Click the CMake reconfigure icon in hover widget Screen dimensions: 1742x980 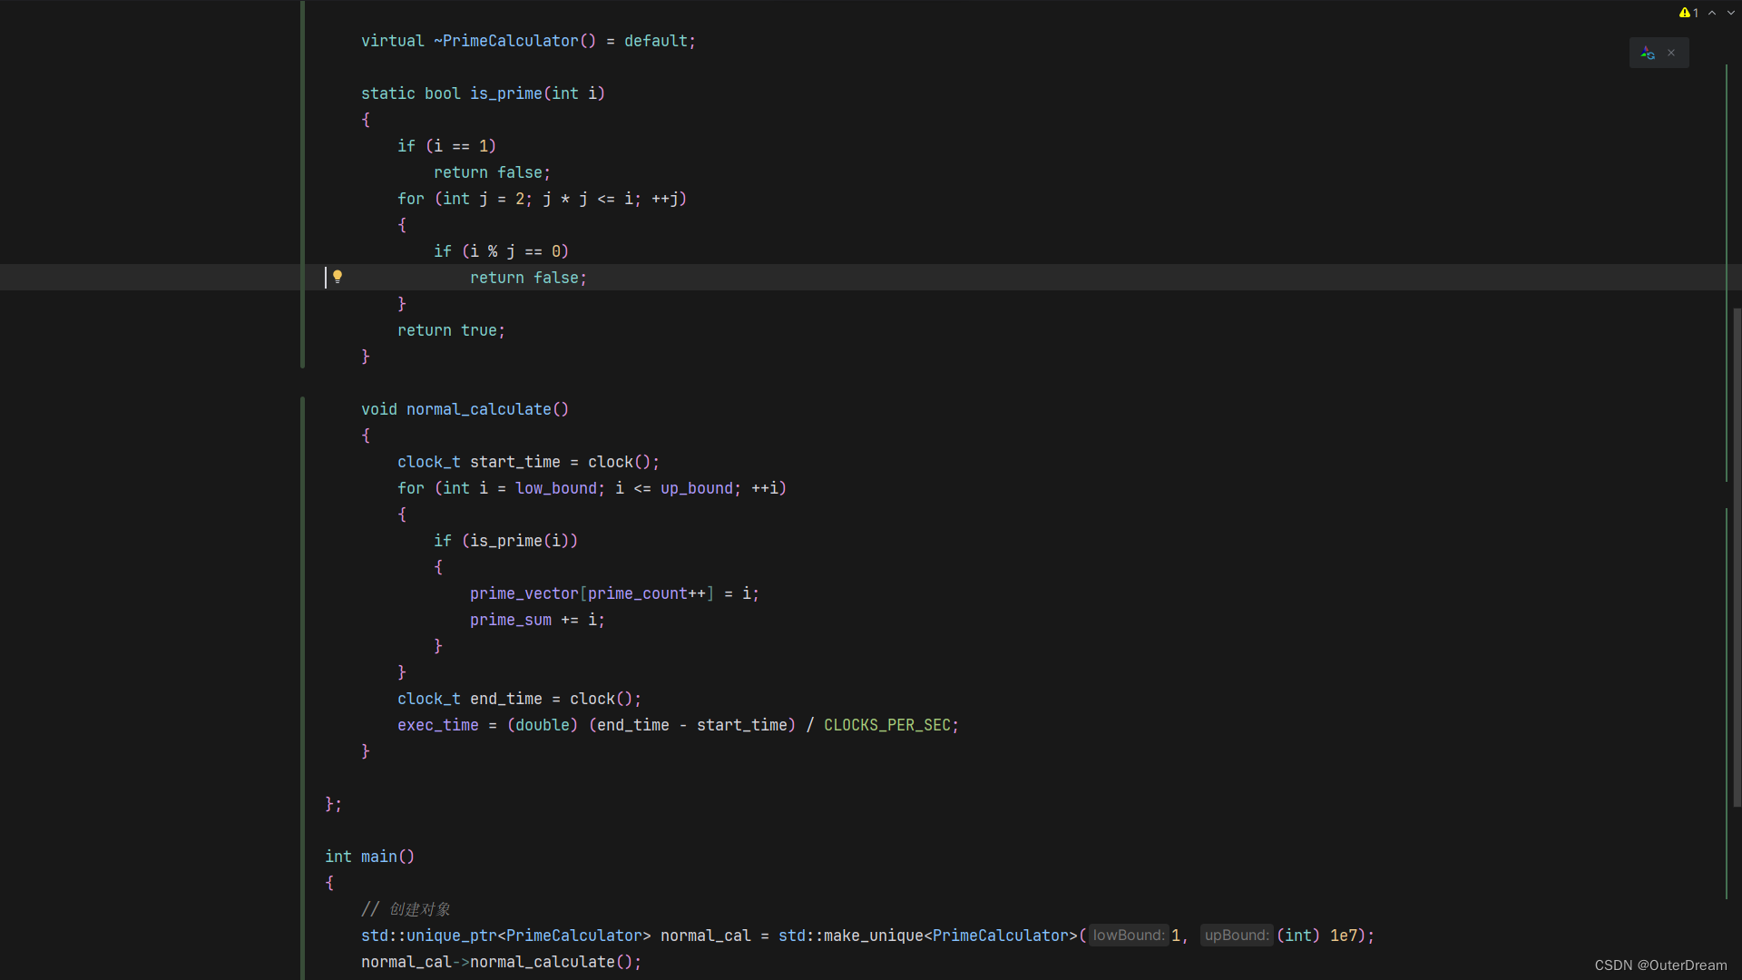[1649, 53]
